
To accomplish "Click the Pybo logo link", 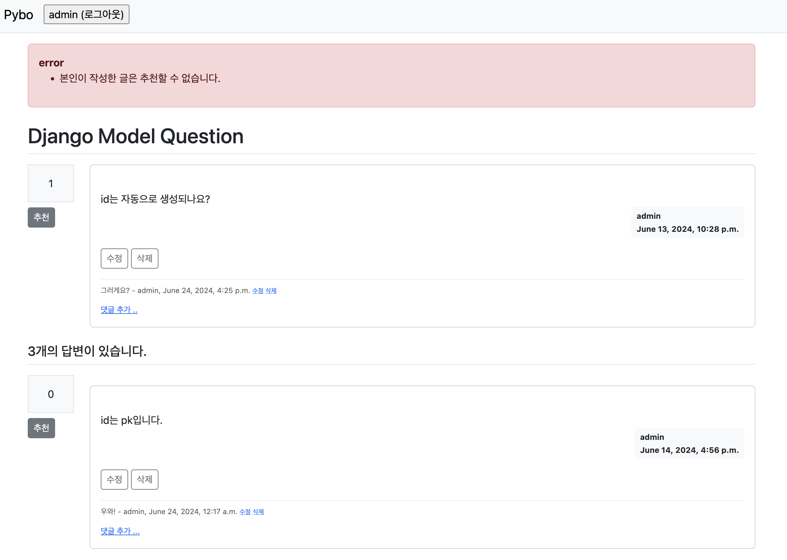I will pyautogui.click(x=18, y=15).
